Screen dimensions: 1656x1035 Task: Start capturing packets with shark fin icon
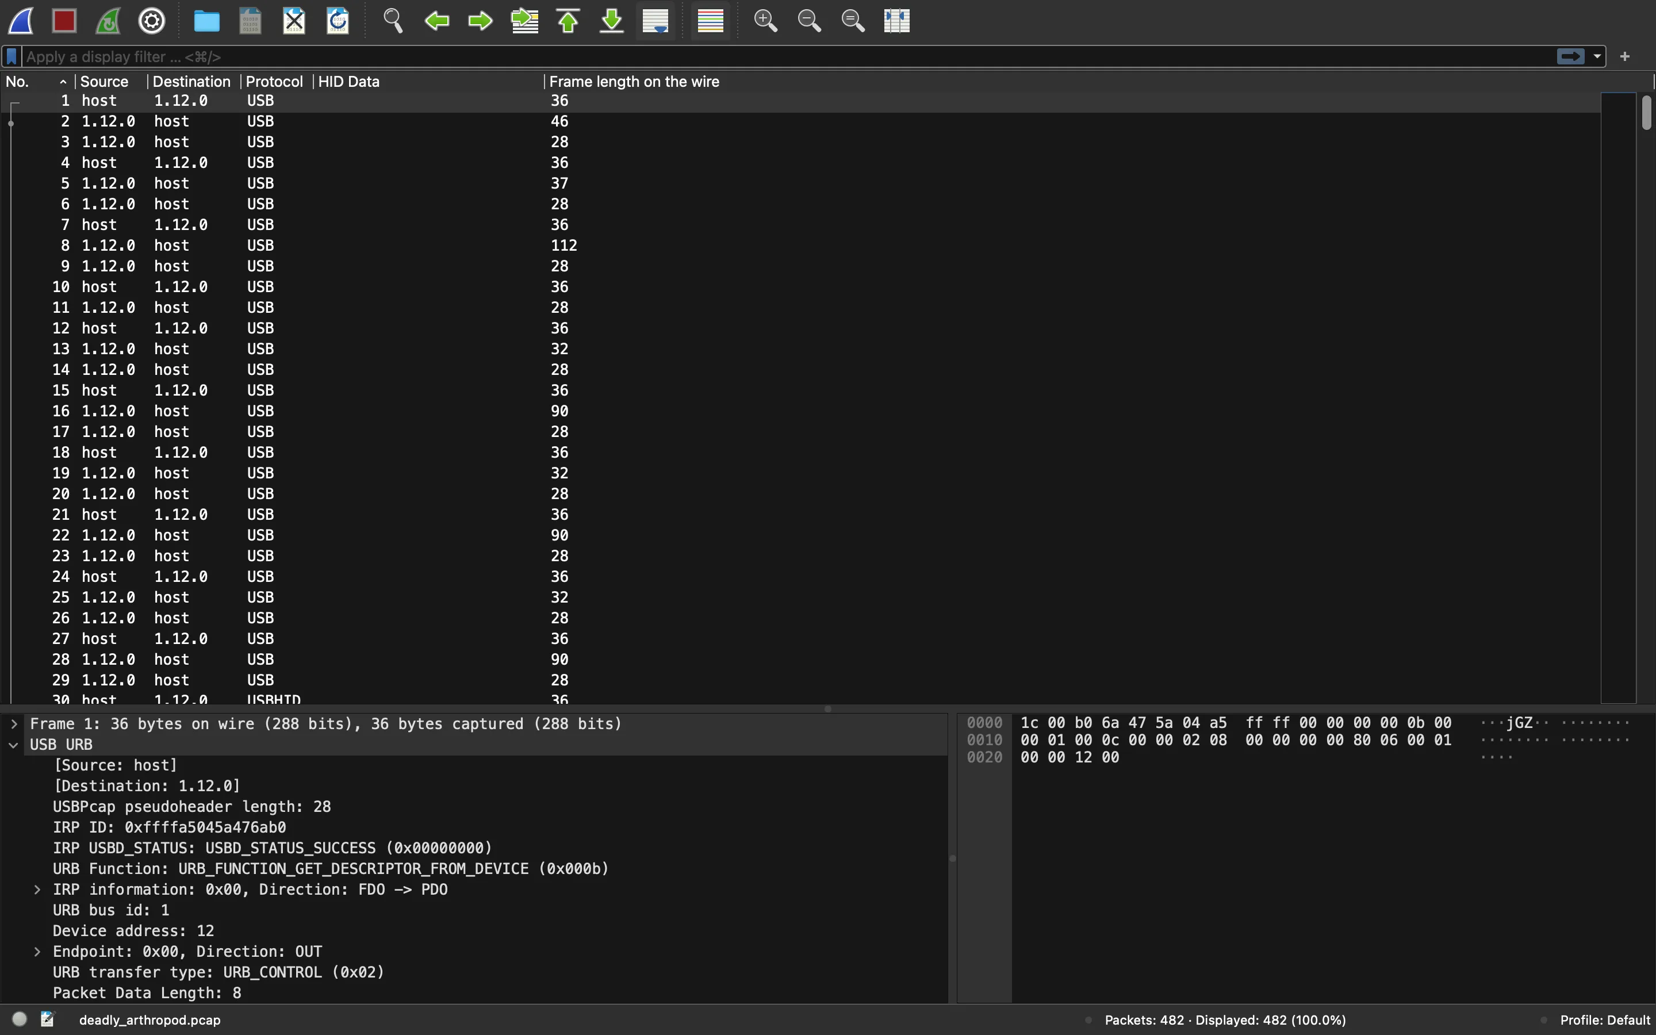[21, 21]
